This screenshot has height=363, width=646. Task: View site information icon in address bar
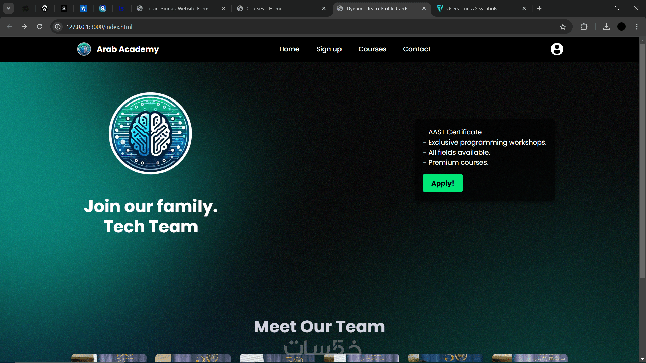click(x=58, y=27)
